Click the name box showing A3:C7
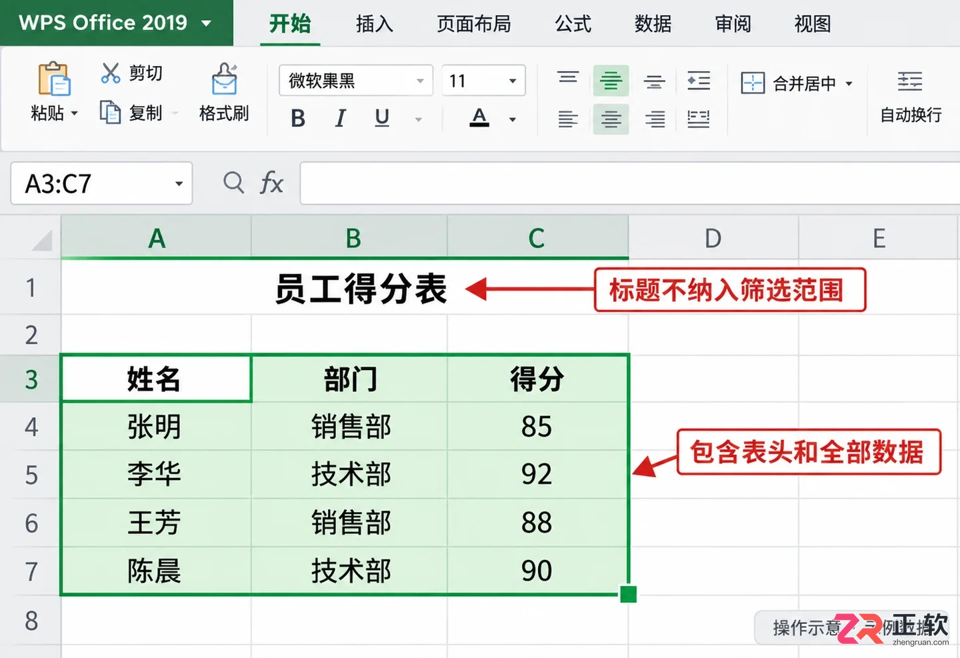Viewport: 960px width, 658px height. click(102, 183)
